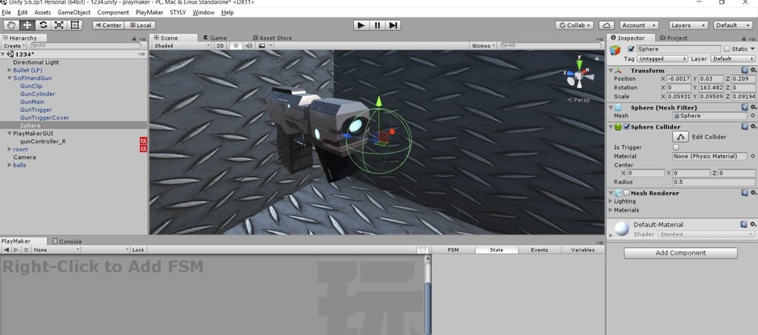
Task: Toggle 2D scene view mode
Action: [220, 46]
